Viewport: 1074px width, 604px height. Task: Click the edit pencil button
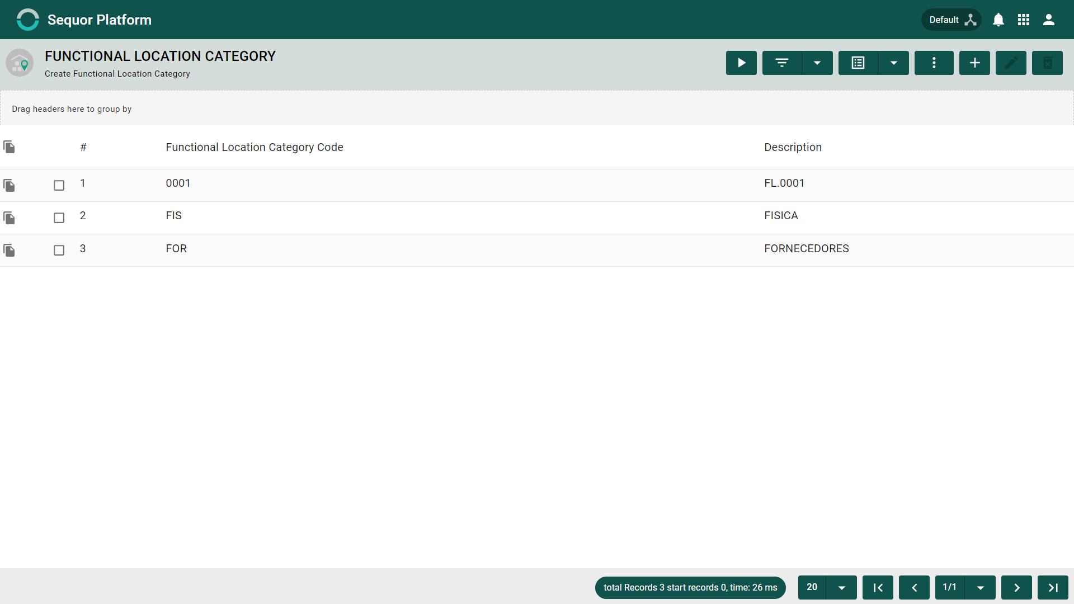point(1011,63)
